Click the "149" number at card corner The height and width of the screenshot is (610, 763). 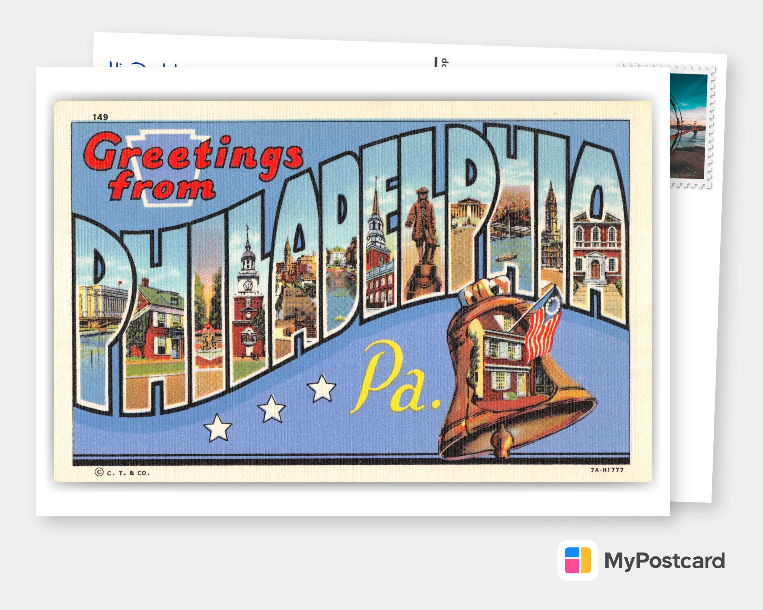pos(100,117)
